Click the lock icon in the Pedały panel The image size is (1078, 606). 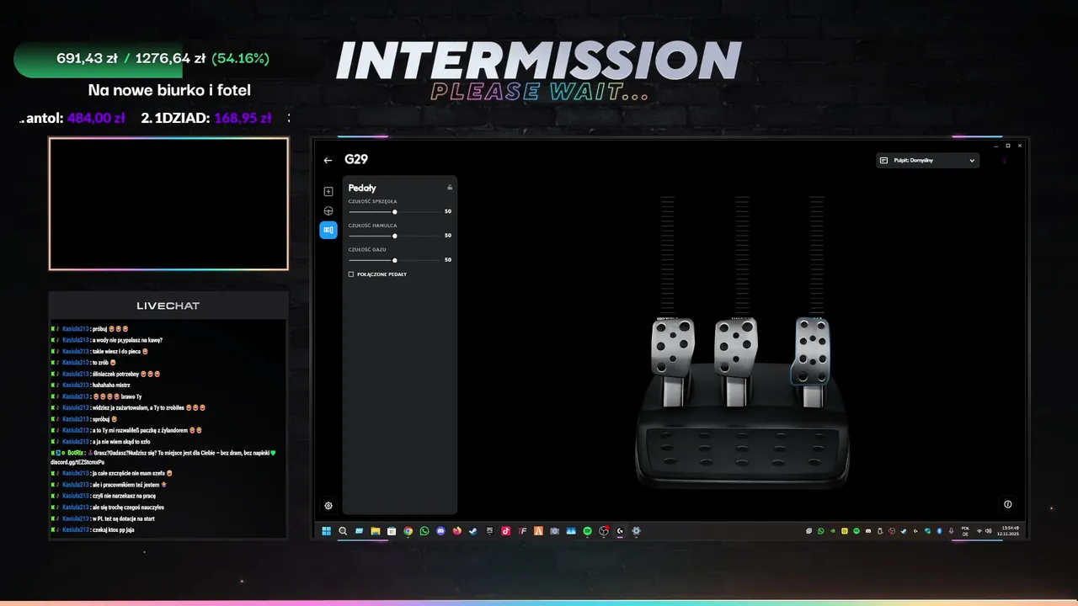point(450,187)
